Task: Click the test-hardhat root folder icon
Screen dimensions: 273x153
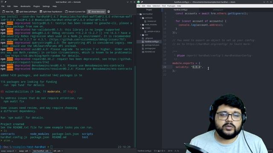Action: tap(140, 14)
